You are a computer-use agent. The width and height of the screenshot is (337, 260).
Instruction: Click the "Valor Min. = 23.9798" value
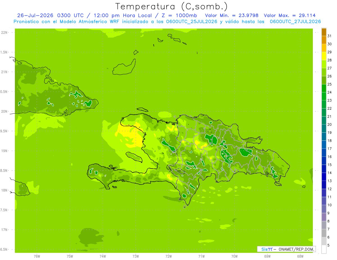[232, 15]
